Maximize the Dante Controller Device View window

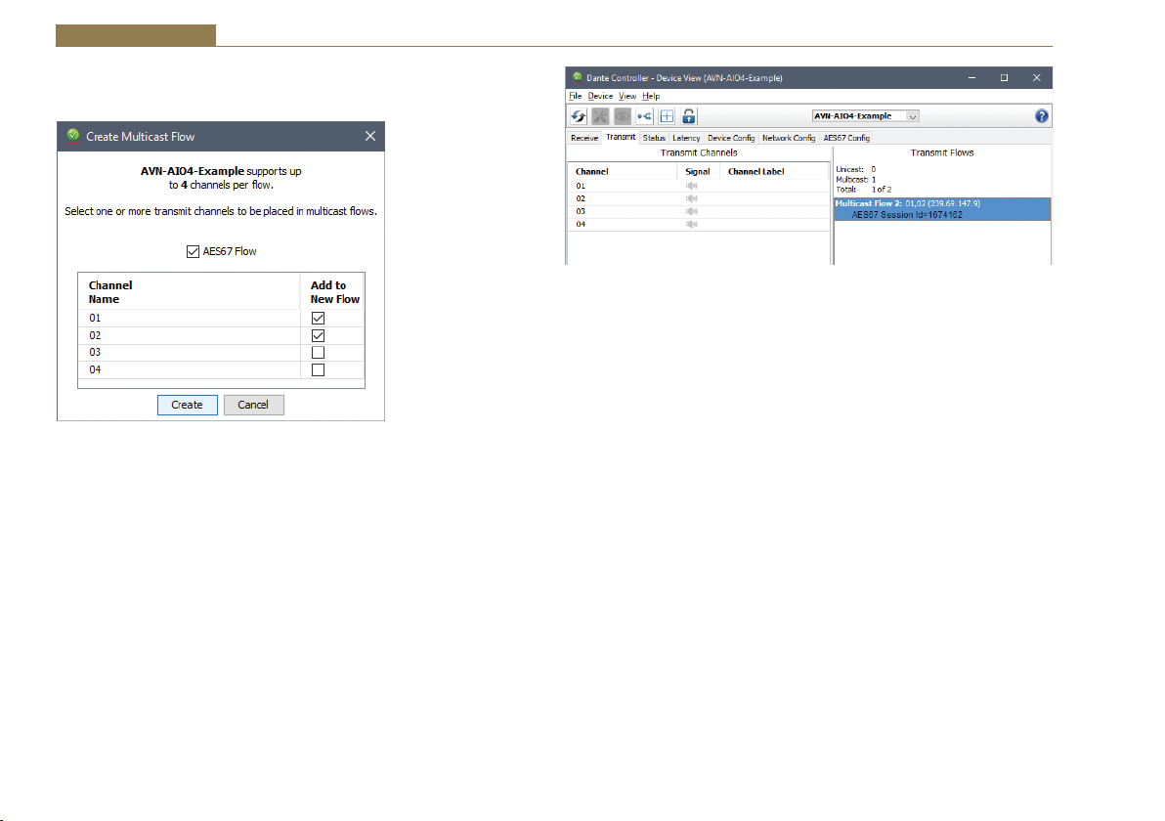point(1004,77)
